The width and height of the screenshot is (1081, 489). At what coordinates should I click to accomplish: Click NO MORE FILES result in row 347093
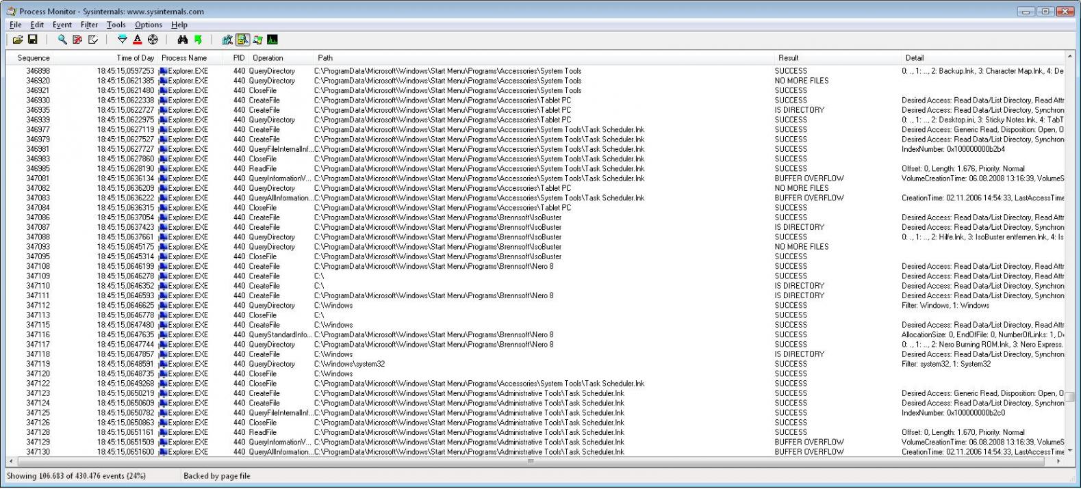(x=802, y=247)
